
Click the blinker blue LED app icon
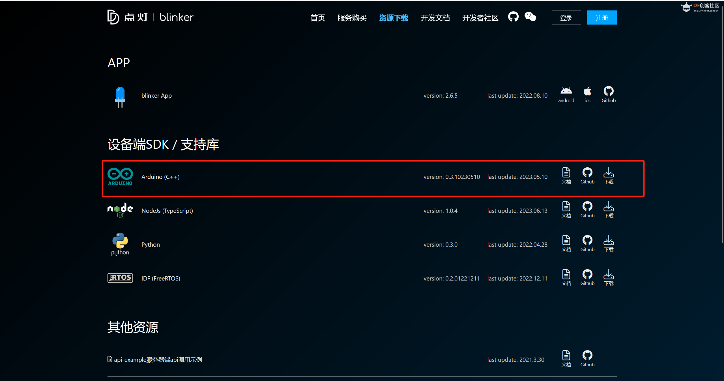120,97
